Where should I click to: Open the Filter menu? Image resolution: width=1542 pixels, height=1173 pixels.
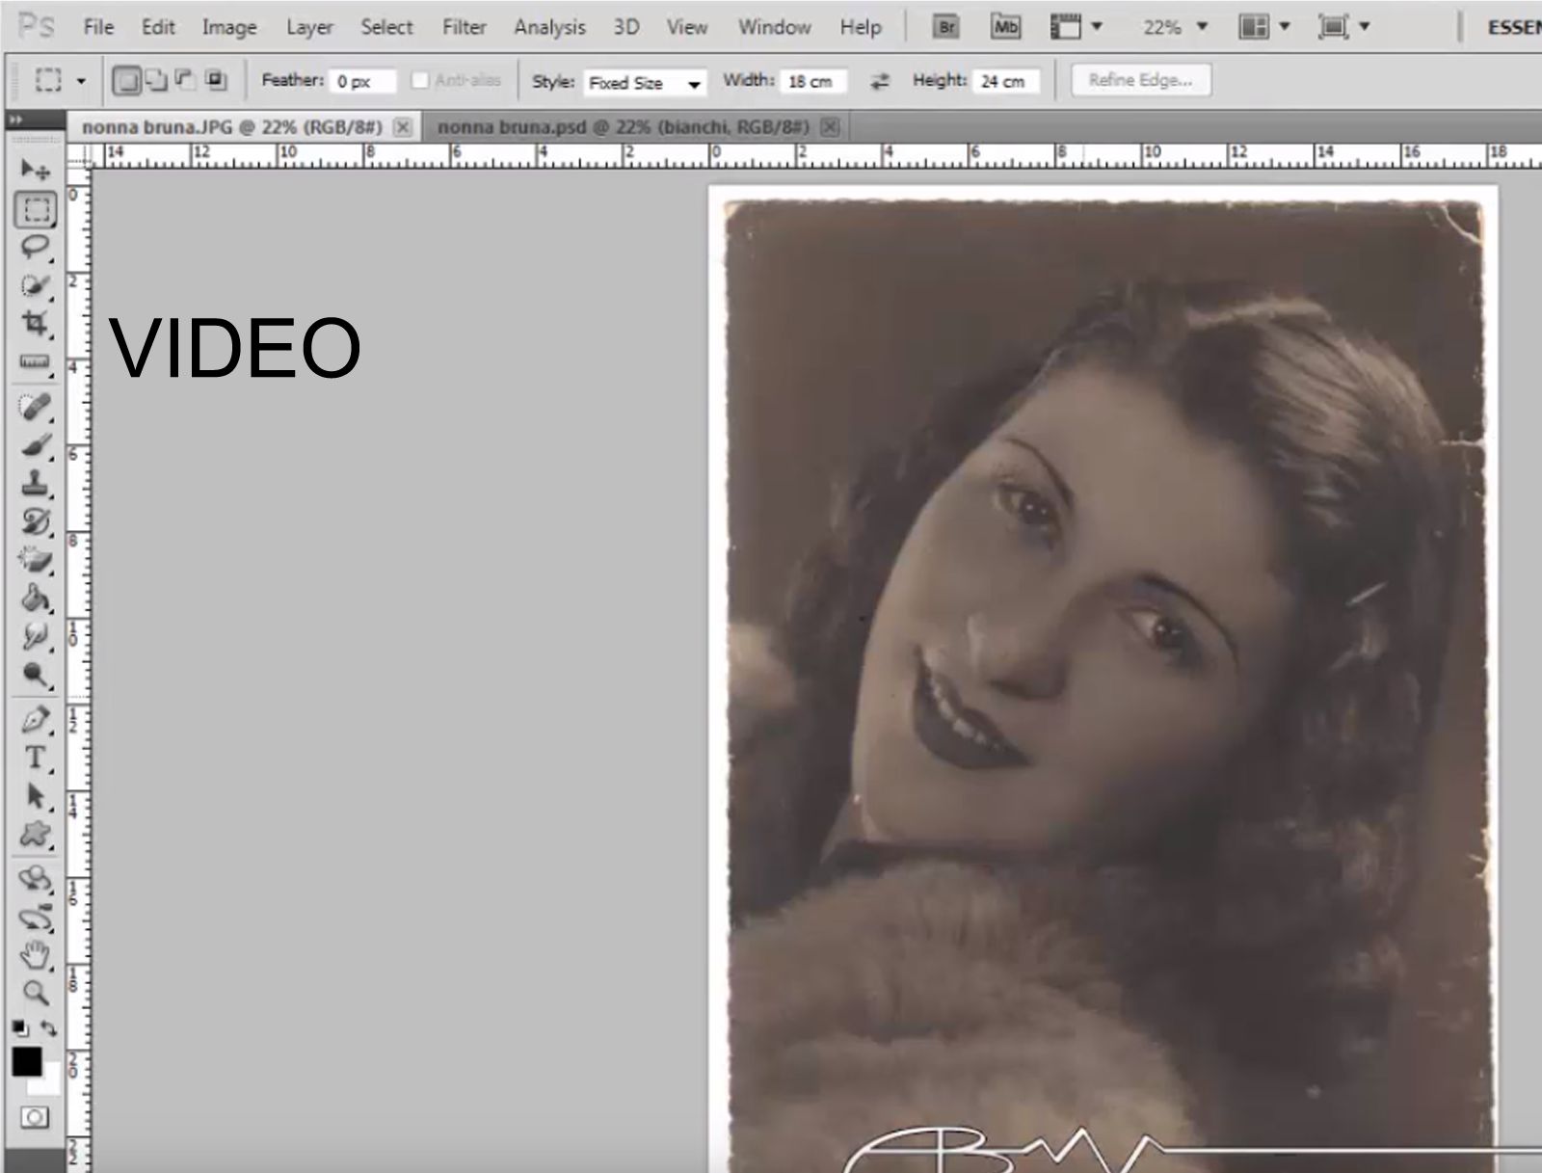tap(464, 27)
